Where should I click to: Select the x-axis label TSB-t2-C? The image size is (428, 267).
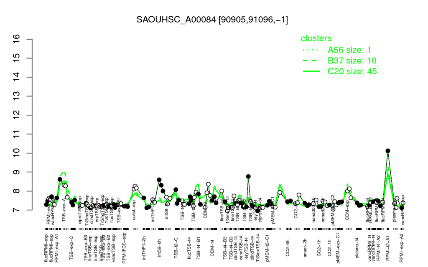click(x=176, y=248)
